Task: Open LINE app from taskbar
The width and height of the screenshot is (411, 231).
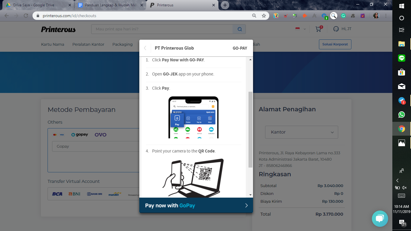Action: click(402, 58)
